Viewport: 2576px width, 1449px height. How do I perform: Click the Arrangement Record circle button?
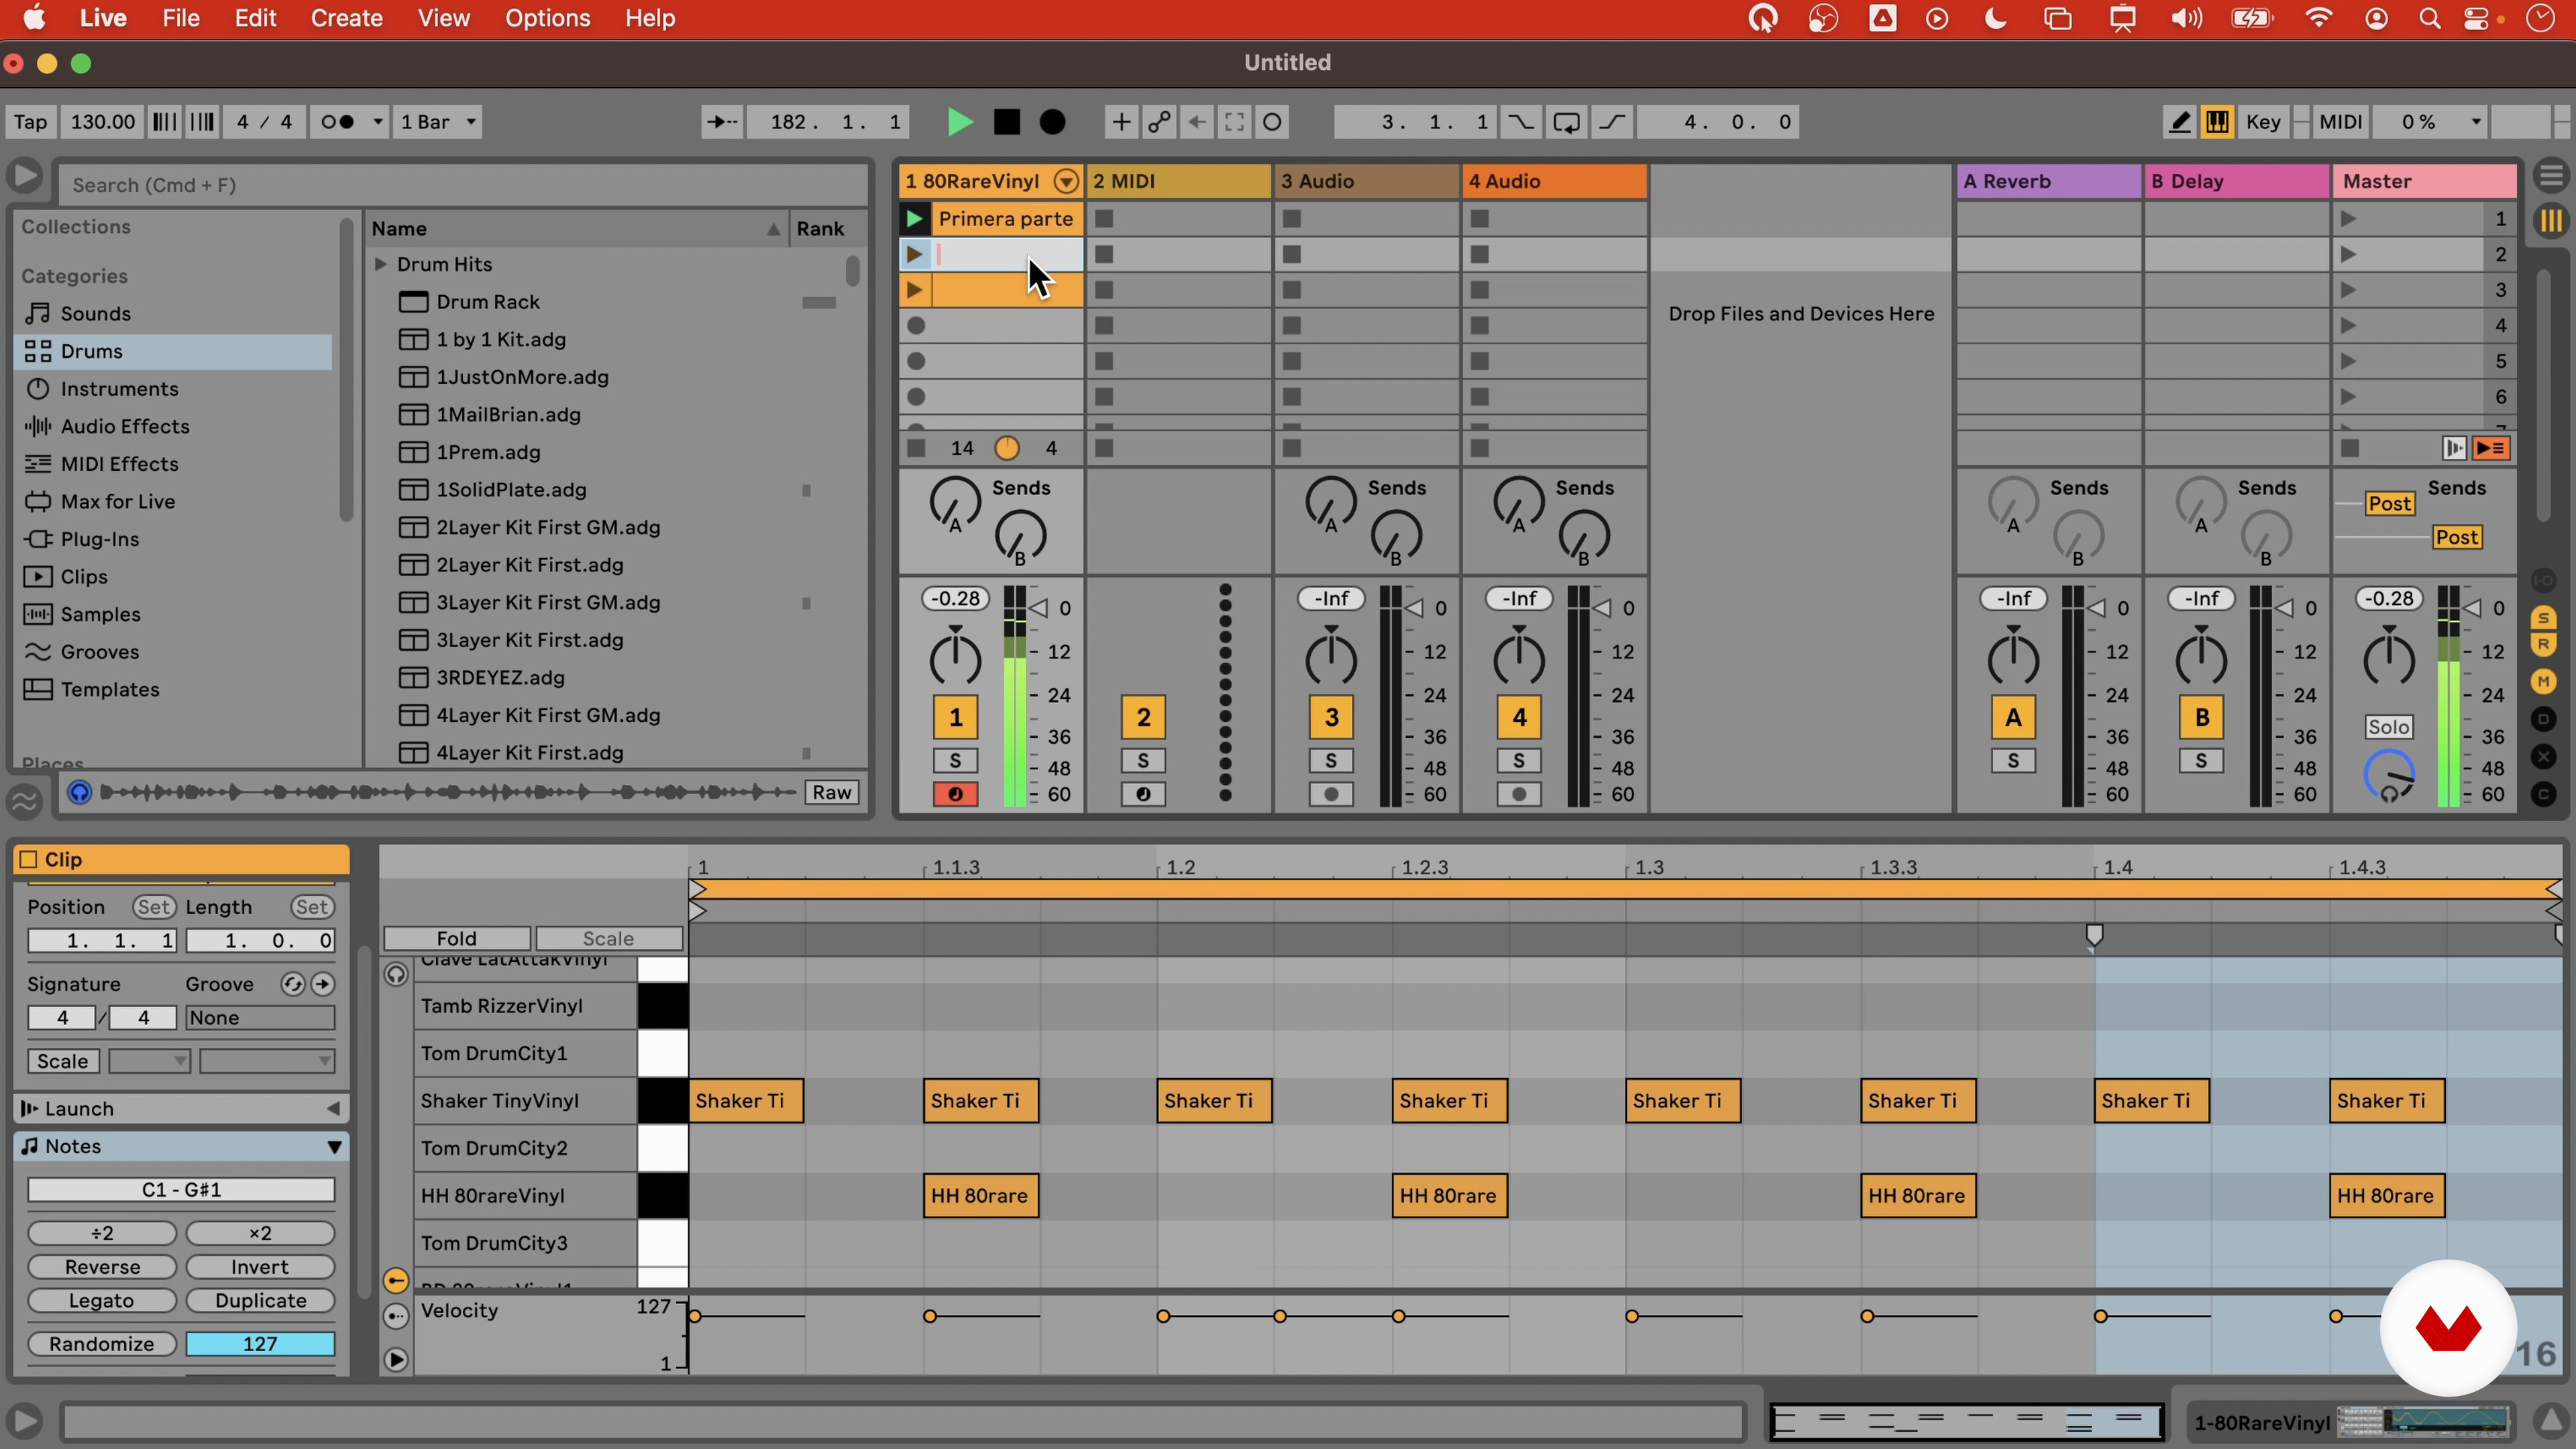[1052, 122]
